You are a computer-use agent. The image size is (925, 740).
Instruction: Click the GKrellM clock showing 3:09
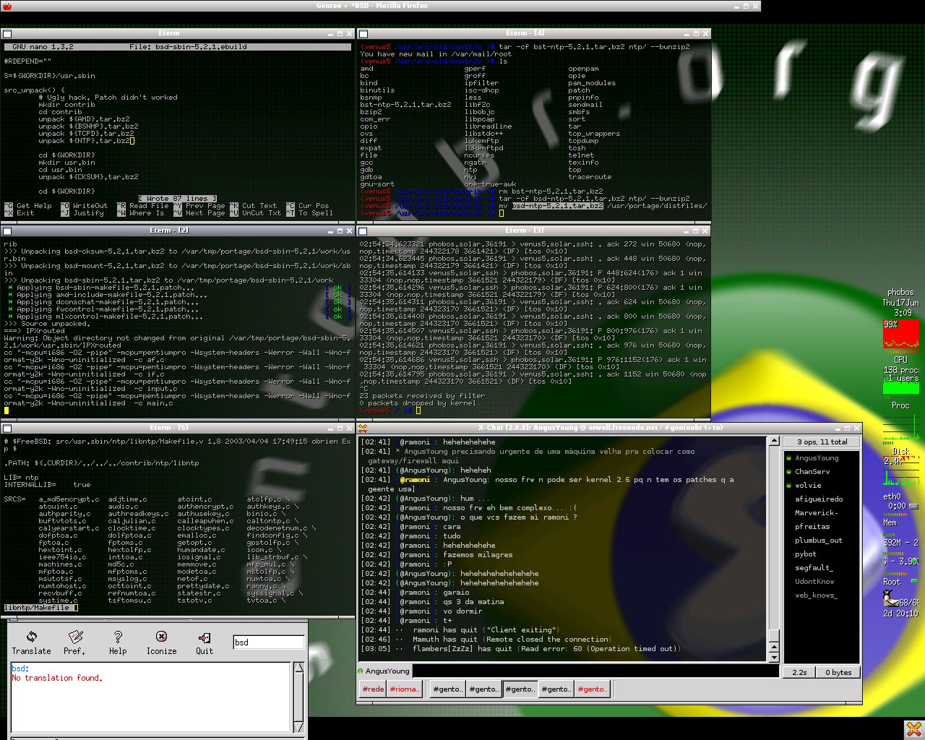[x=902, y=313]
